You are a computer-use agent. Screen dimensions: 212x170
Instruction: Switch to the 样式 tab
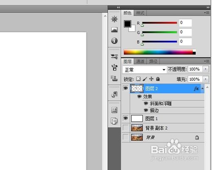140,13
